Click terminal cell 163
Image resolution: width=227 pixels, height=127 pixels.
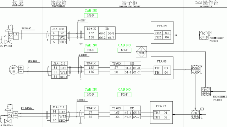[x=117, y=113]
